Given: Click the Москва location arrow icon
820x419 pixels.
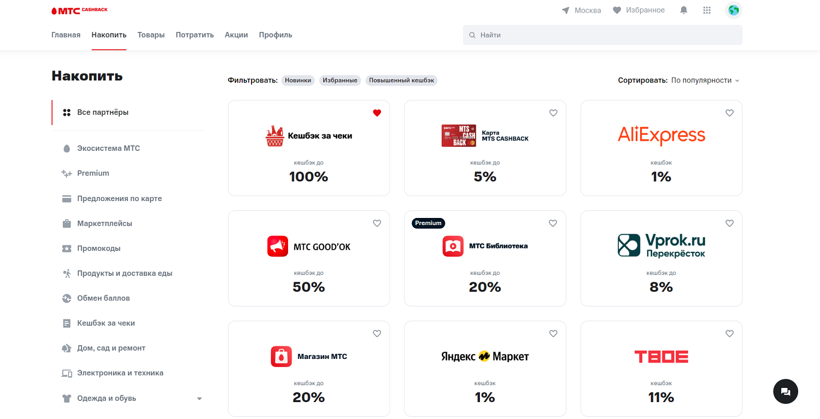Looking at the screenshot, I should [566, 10].
